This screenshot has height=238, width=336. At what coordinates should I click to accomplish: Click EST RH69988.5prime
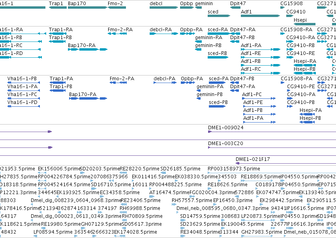coord(123,212)
